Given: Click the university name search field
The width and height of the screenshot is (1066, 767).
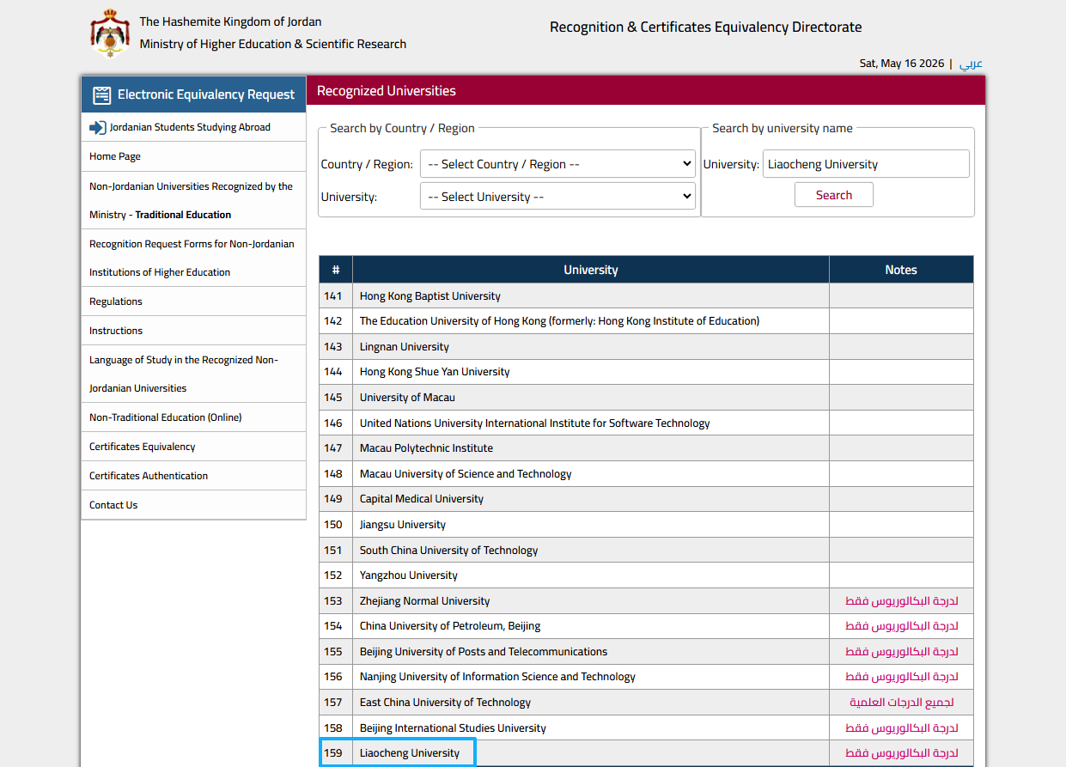Looking at the screenshot, I should (x=866, y=164).
